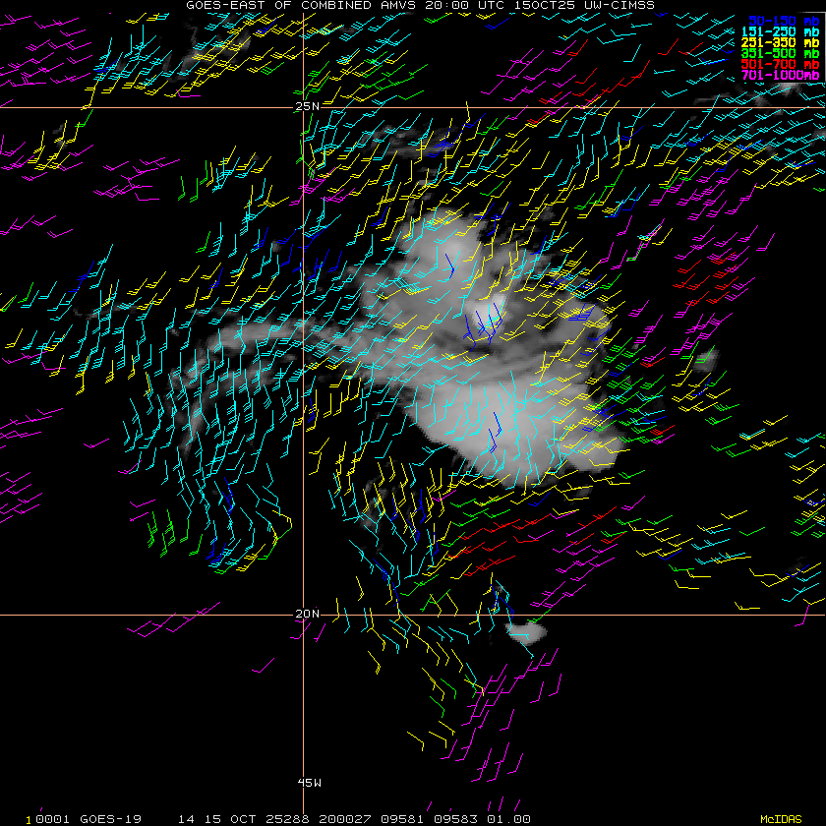Click the 'UW-CIMSS' label in the title
The image size is (826, 826).
coord(619,5)
